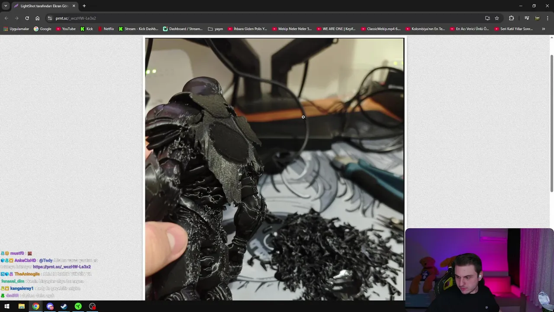Open OBS Studio from the taskbar
Screen dimensions: 554x312
[x=92, y=306]
